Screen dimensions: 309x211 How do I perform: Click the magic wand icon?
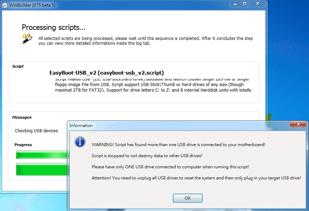click(27, 39)
